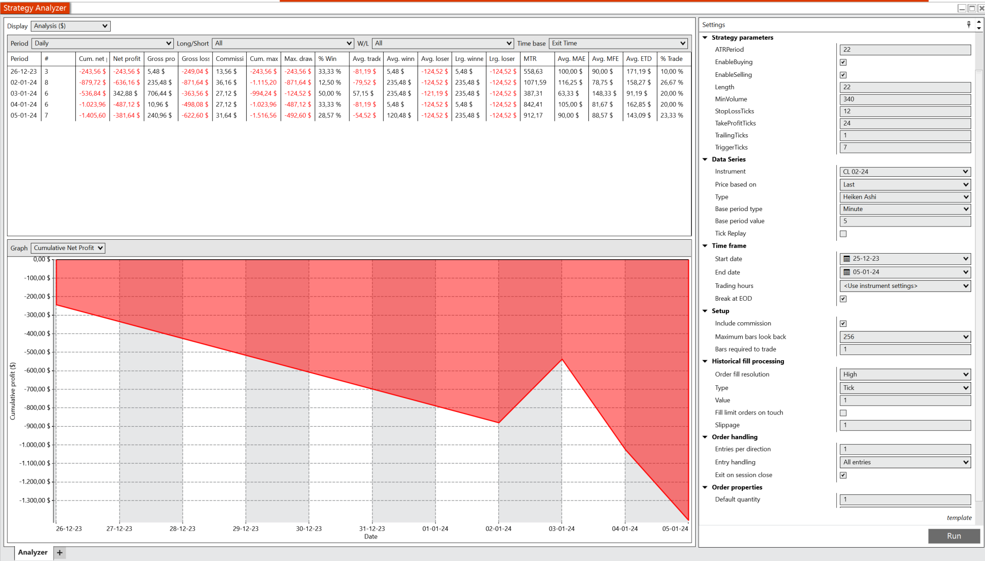Click the End date calendar icon
The height and width of the screenshot is (561, 985).
(x=846, y=272)
